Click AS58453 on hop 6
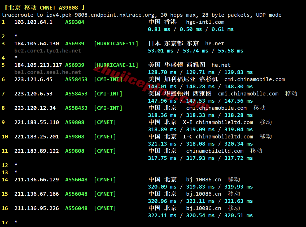Screen dimensions: 306x227 (76, 79)
